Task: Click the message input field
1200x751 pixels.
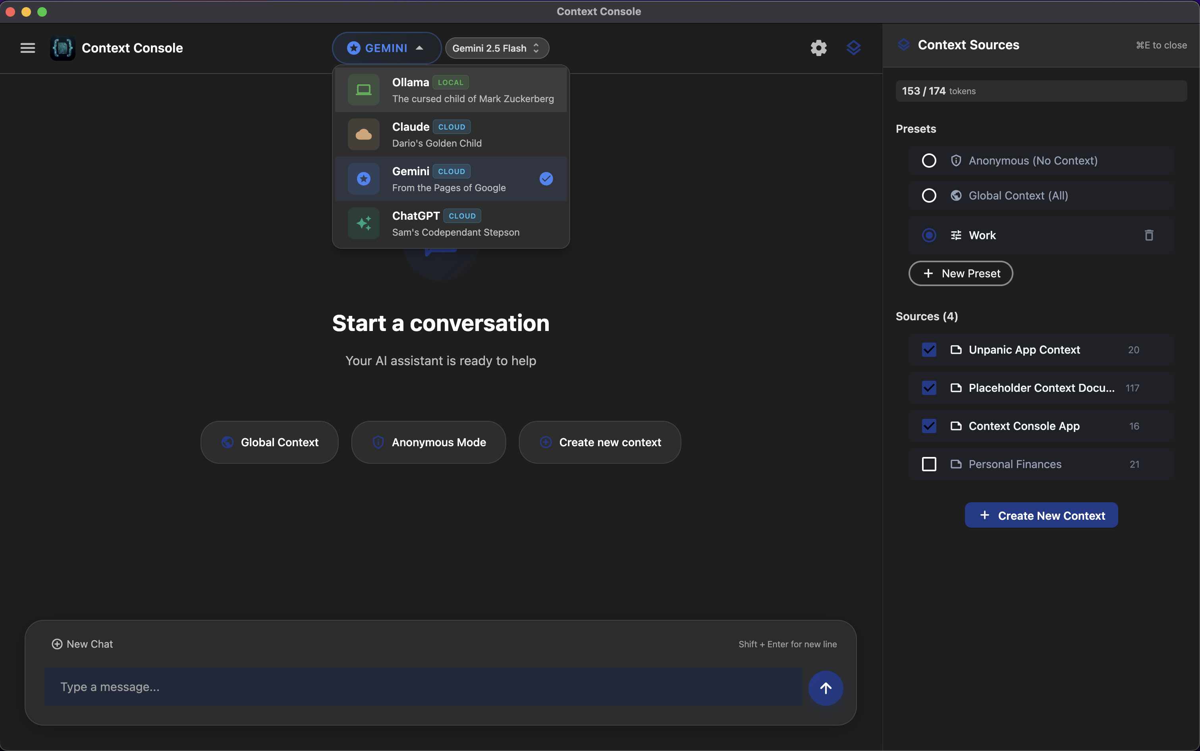Action: point(422,687)
